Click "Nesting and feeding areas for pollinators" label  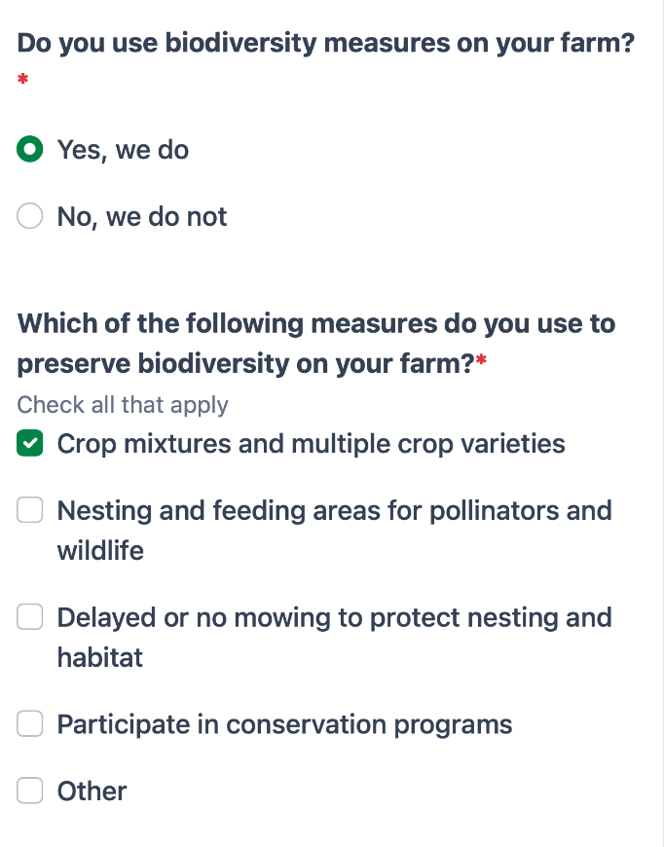click(334, 510)
